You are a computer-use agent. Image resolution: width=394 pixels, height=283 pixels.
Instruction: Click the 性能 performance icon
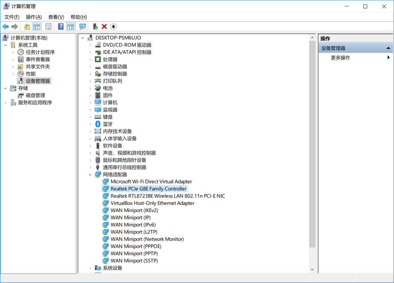pos(20,74)
